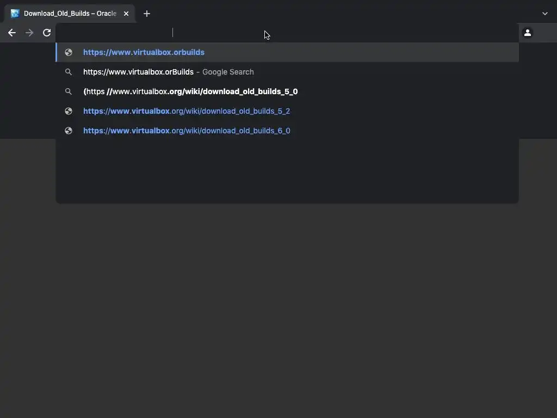Expand the tab search chevron
The width and height of the screenshot is (557, 418).
point(545,14)
